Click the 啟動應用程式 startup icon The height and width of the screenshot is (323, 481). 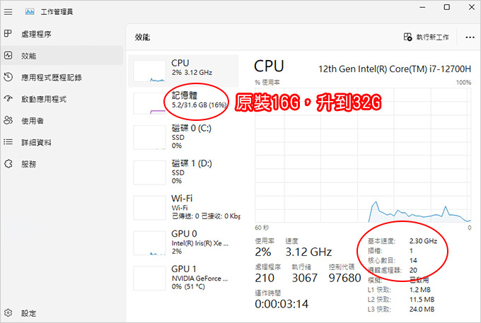click(x=8, y=99)
